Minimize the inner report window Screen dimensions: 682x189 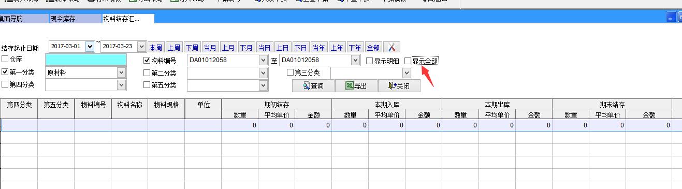(x=671, y=17)
